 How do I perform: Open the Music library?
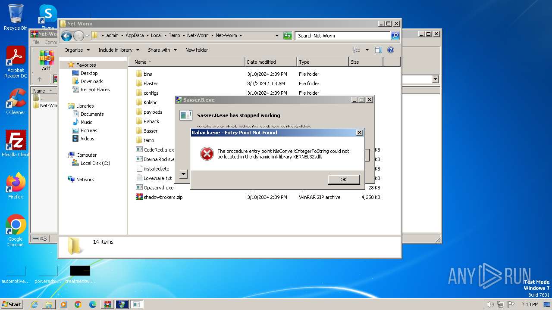pos(86,122)
